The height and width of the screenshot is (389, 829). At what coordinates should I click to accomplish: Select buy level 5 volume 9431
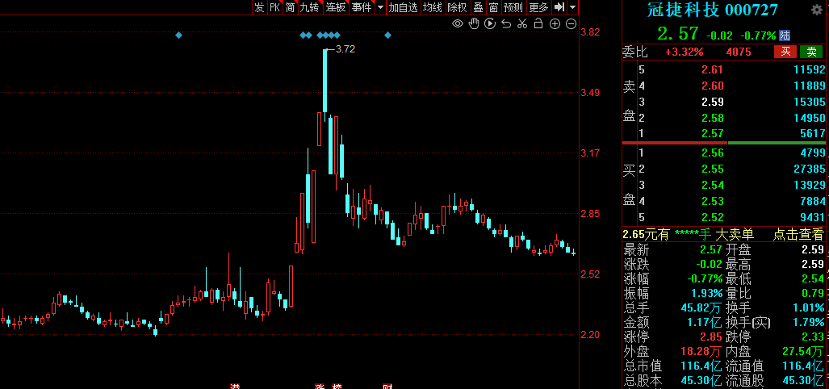tap(813, 217)
